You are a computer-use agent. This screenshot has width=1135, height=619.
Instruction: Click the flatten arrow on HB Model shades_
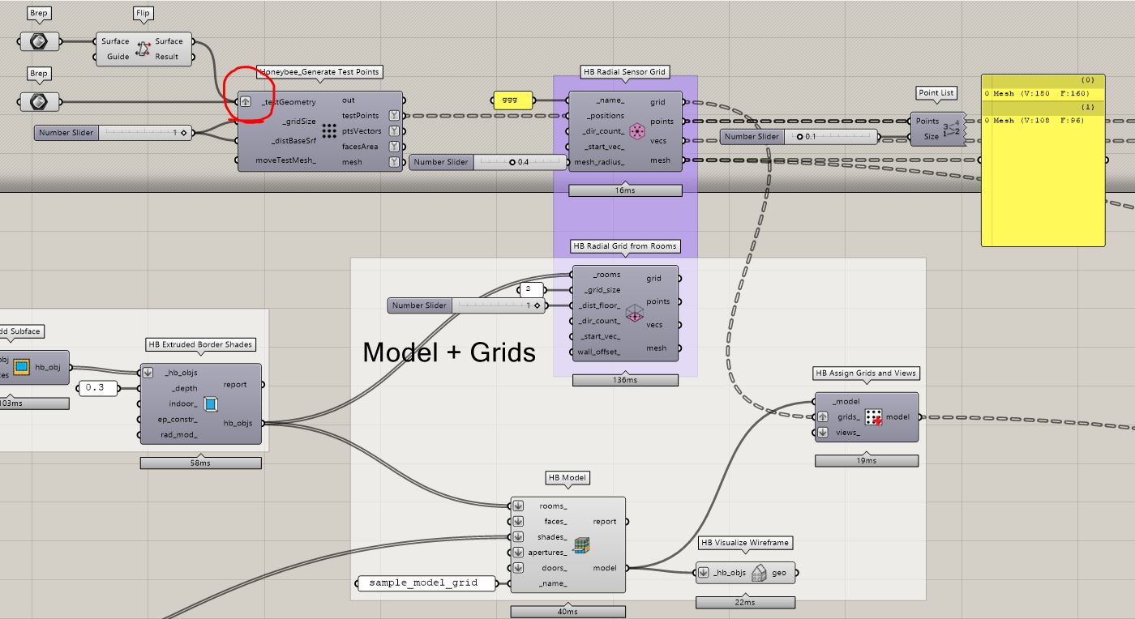tap(518, 537)
